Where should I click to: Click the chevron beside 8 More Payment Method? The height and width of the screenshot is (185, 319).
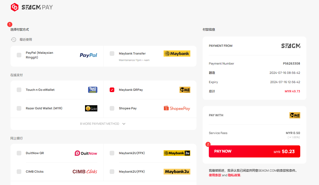pyautogui.click(x=124, y=124)
